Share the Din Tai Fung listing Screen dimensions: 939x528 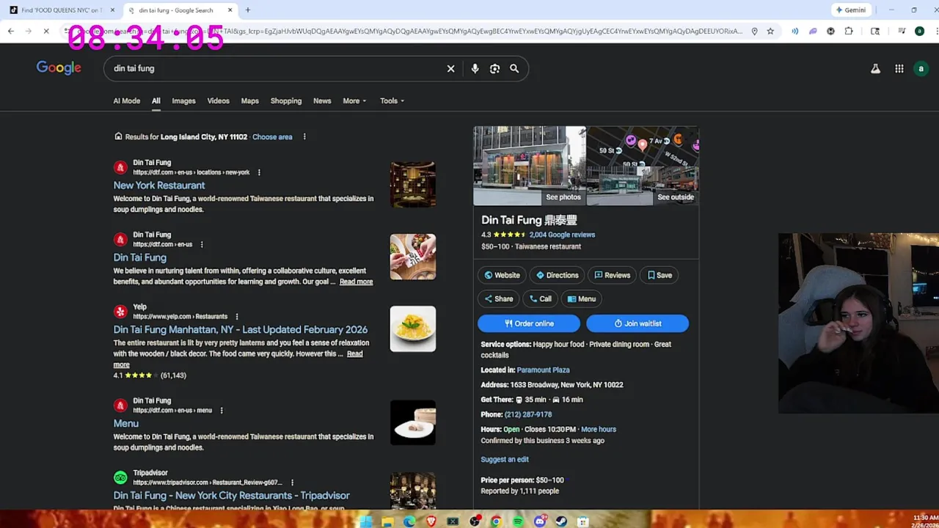point(498,298)
